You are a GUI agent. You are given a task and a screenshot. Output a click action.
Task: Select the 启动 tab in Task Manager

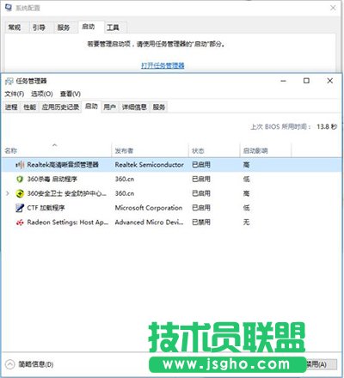click(x=91, y=107)
